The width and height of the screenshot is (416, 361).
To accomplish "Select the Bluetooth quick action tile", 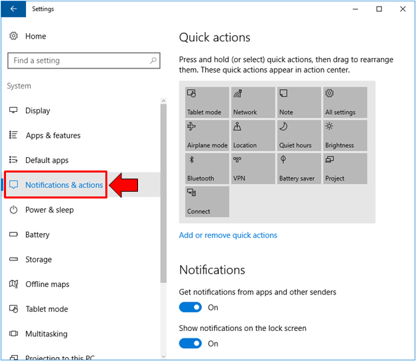I will coord(207,169).
